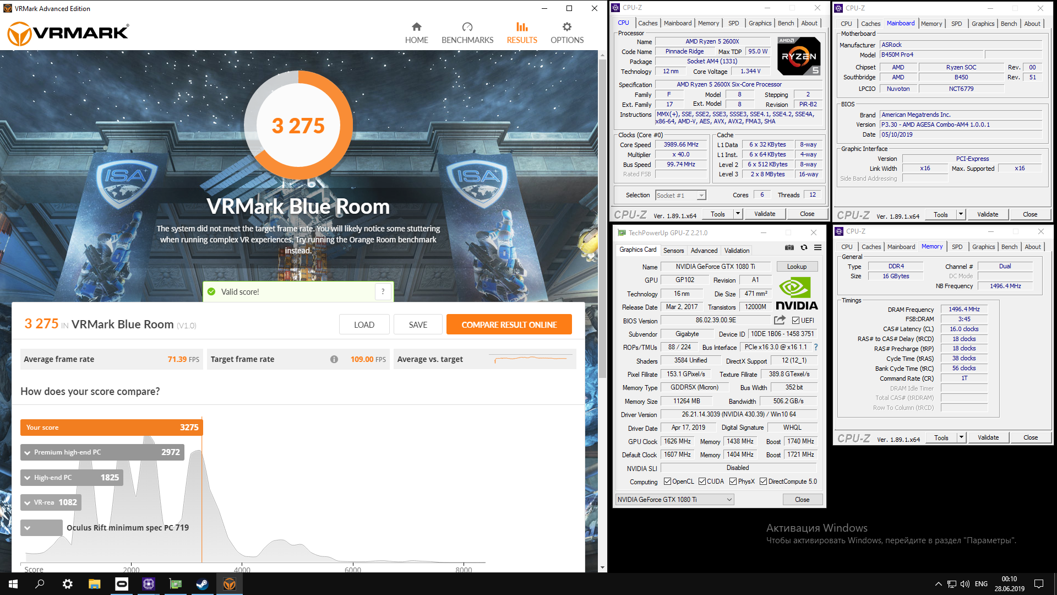Open taskbar search magnifier
Image resolution: width=1057 pixels, height=595 pixels.
coord(40,584)
